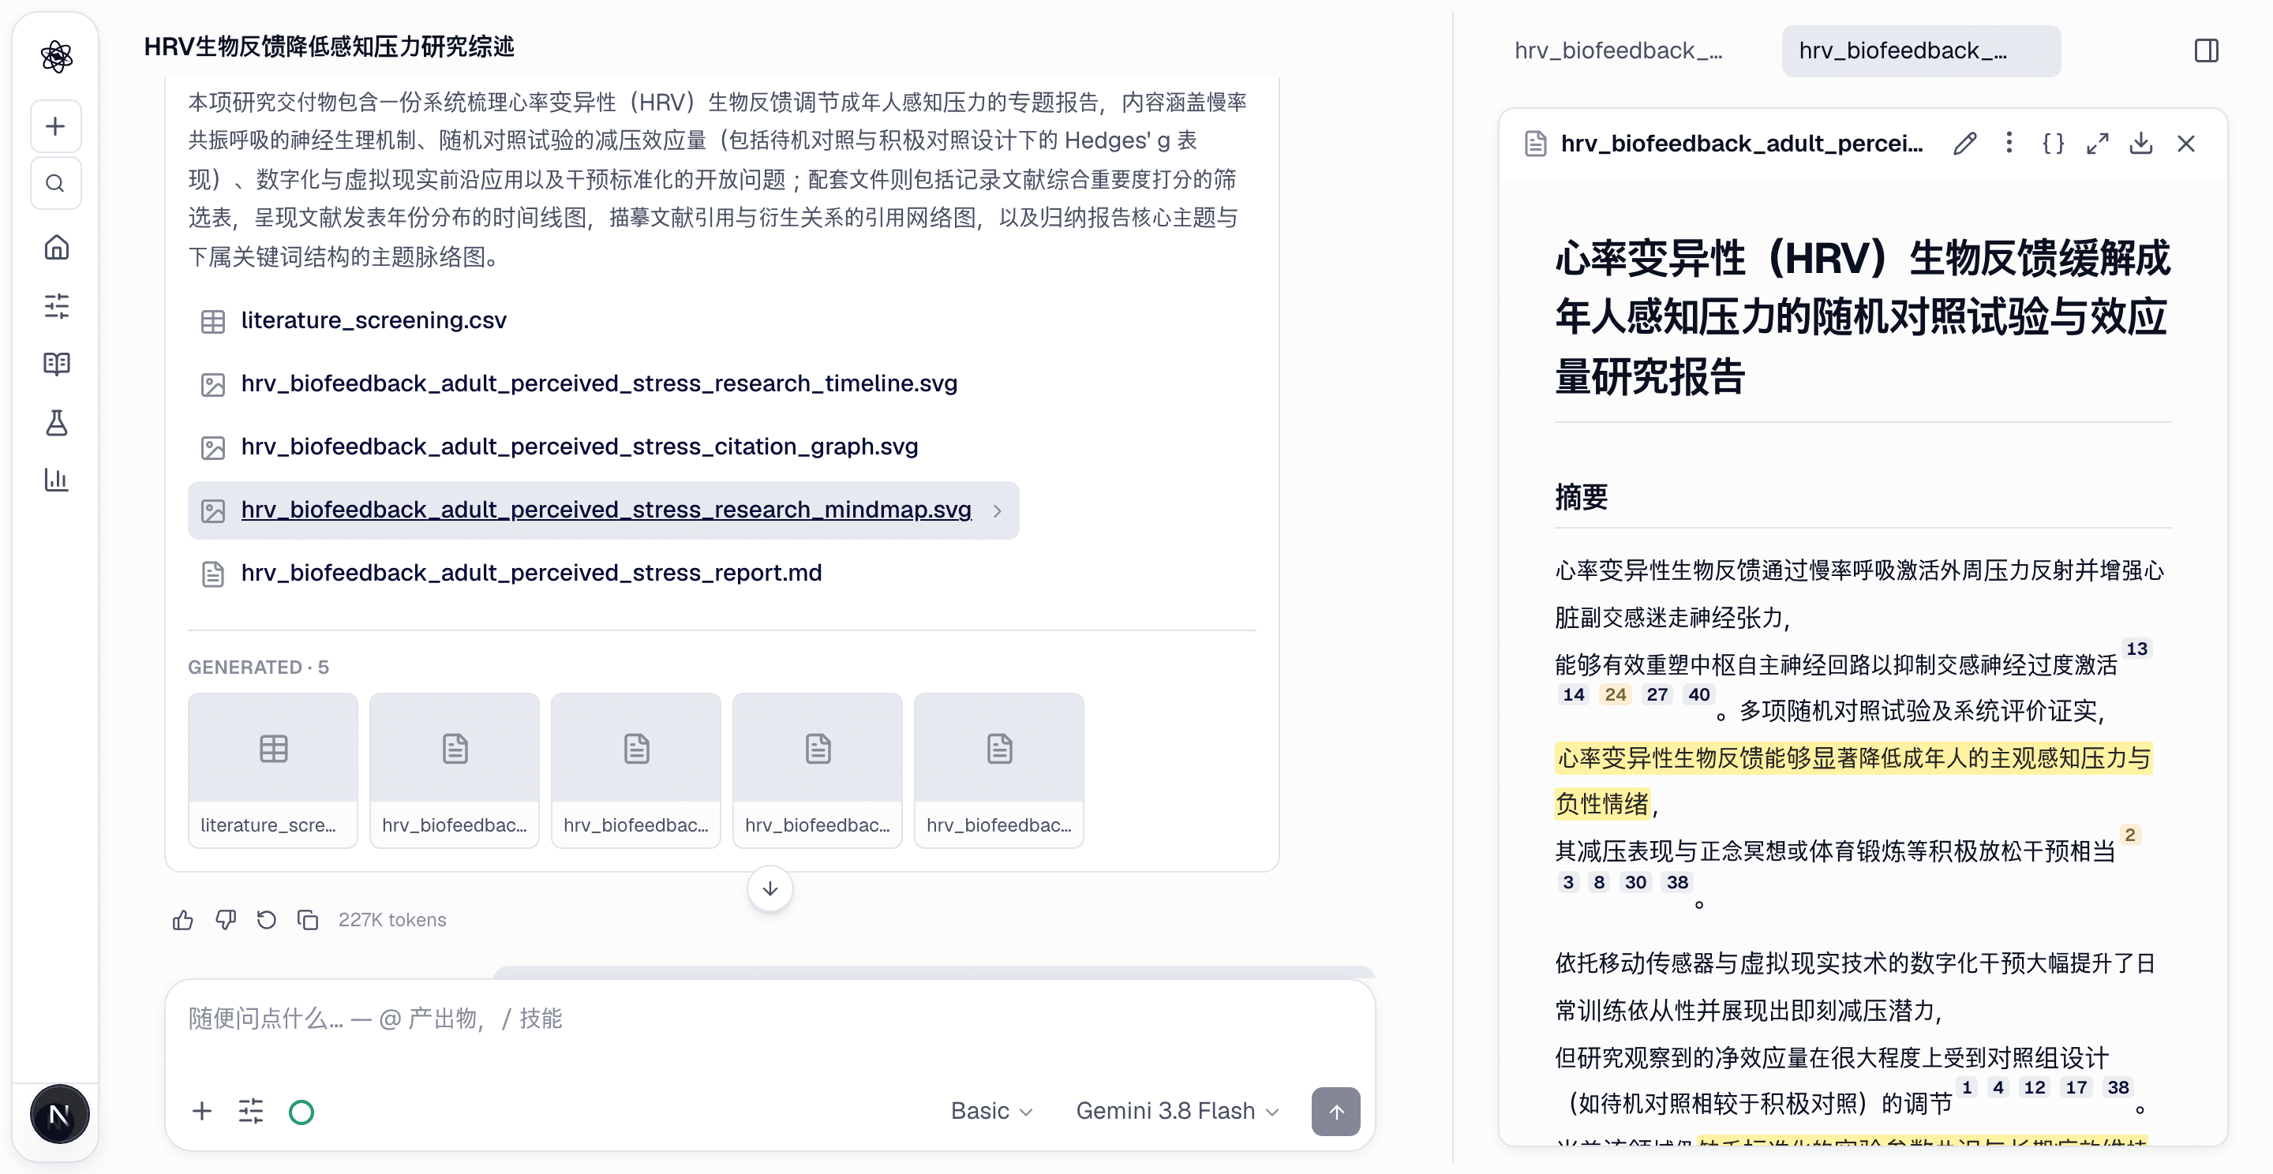Open literature_screening.csv file link
This screenshot has height=1174, width=2273.
click(x=373, y=320)
